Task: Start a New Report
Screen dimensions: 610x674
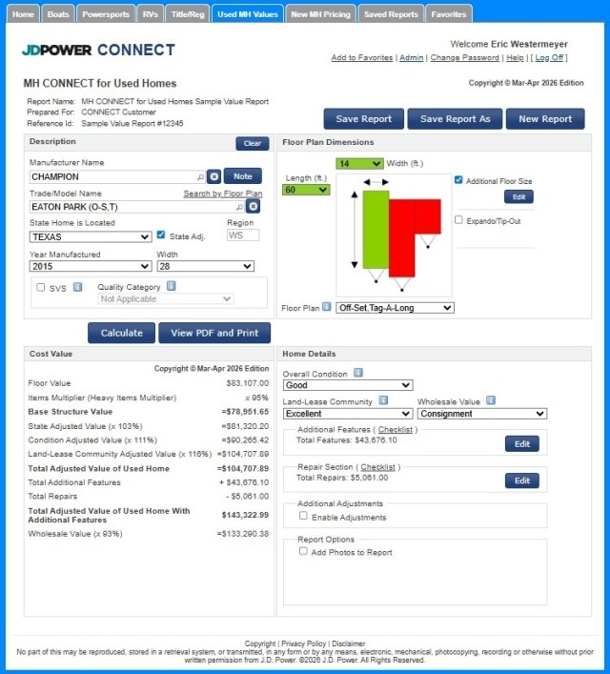Action: pyautogui.click(x=545, y=118)
